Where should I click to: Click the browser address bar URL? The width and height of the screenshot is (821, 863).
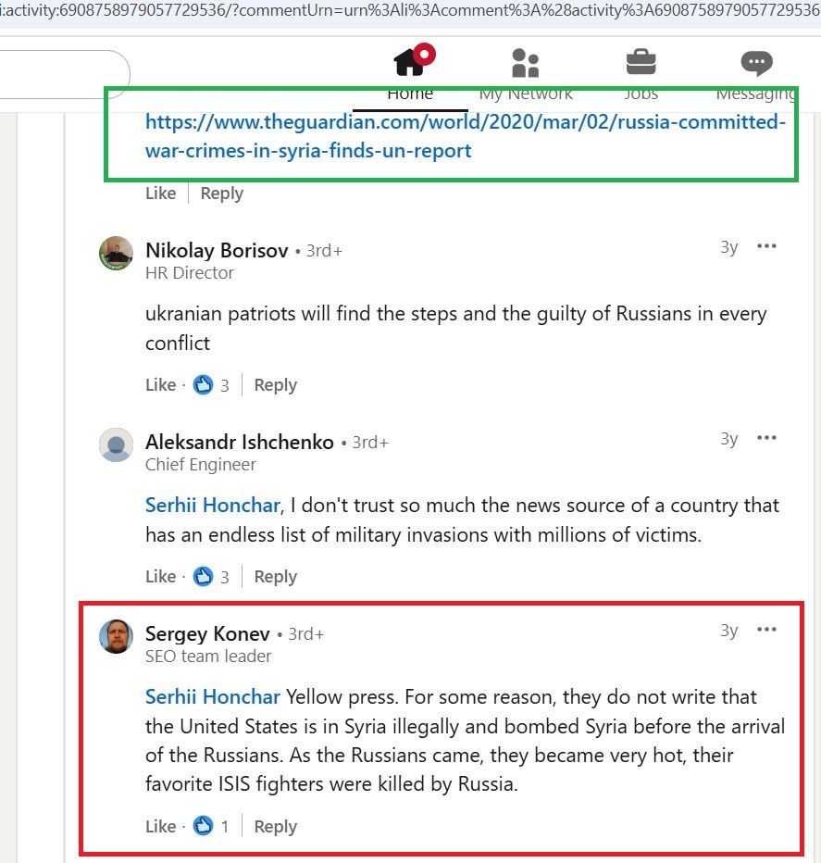[407, 11]
